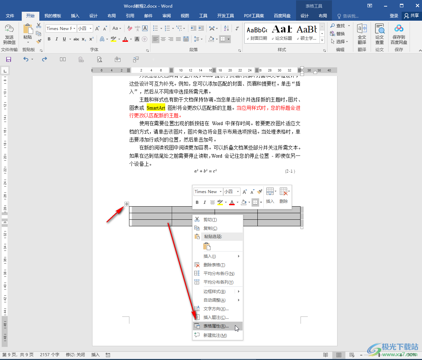Viewport: 422px width, 360px height.
Task: Click the Print Preview magnifier icon
Action: [x=99, y=59]
